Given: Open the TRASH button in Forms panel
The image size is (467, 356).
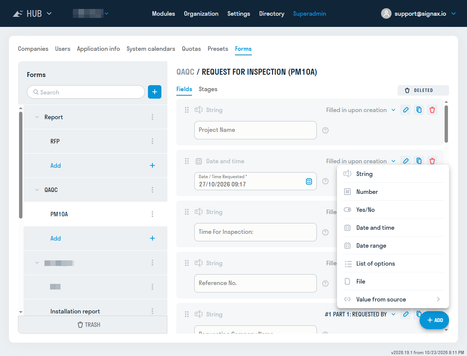Looking at the screenshot, I should pos(93,325).
